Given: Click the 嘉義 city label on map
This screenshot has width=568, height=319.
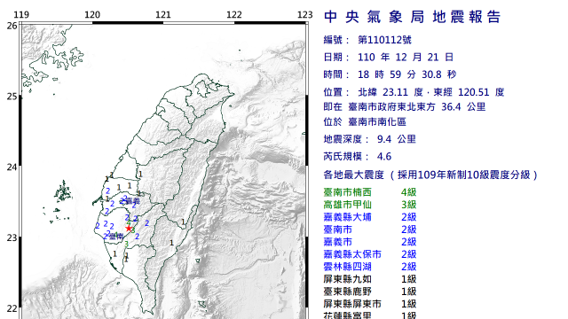Looking at the screenshot, I should click(x=133, y=201).
